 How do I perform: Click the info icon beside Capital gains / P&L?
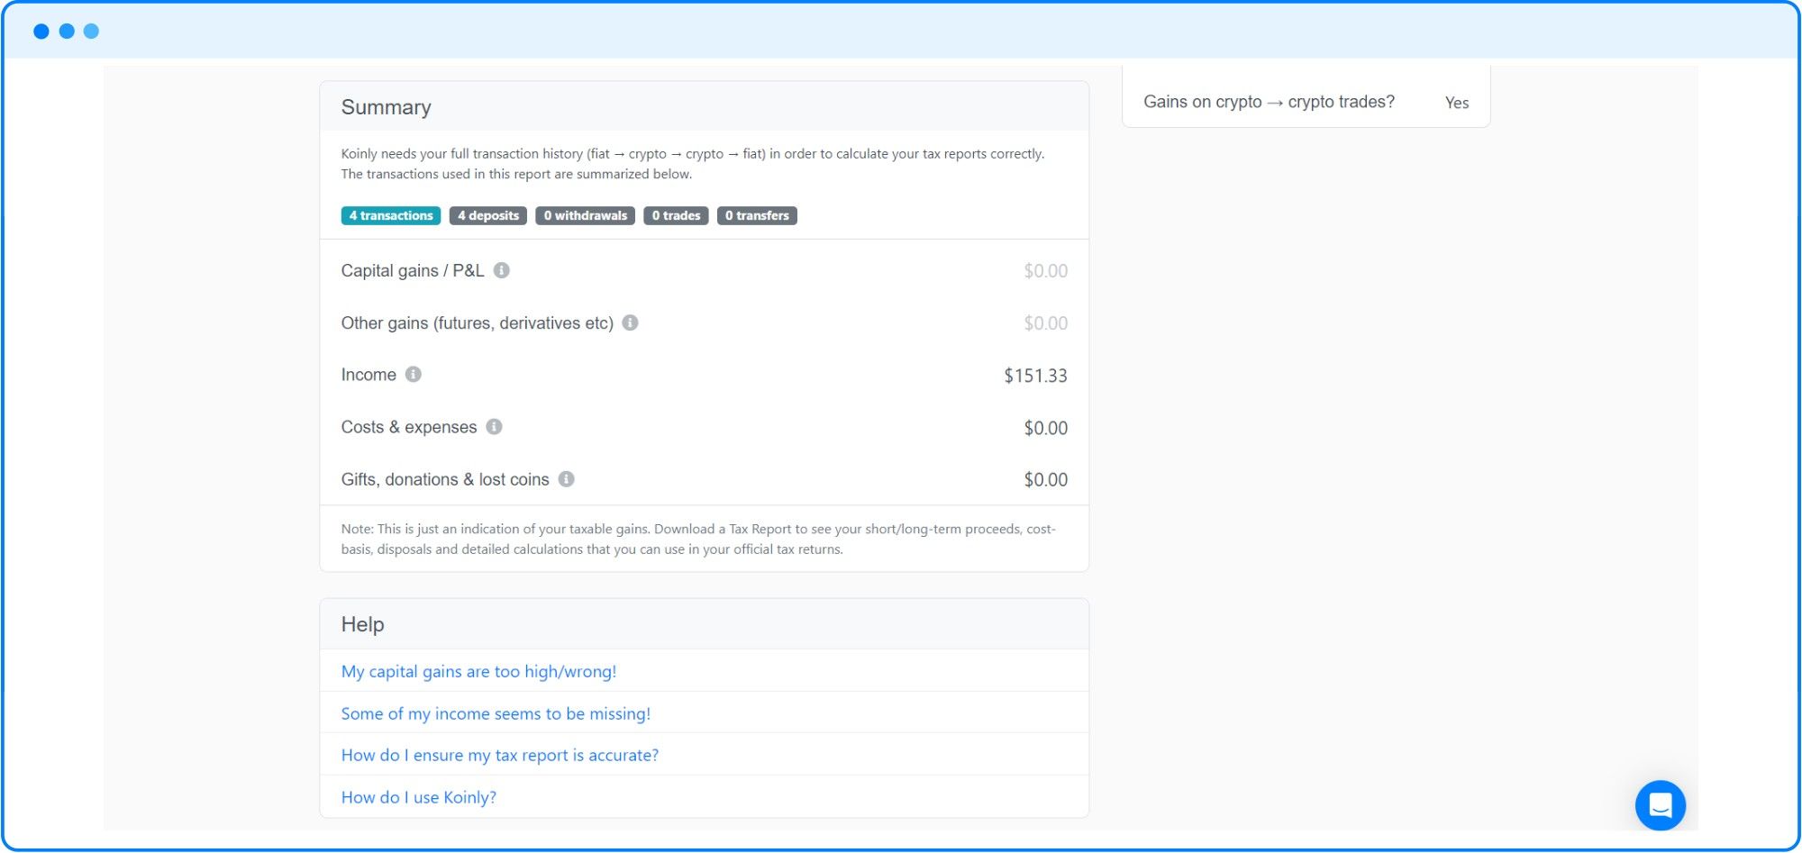[x=502, y=270]
